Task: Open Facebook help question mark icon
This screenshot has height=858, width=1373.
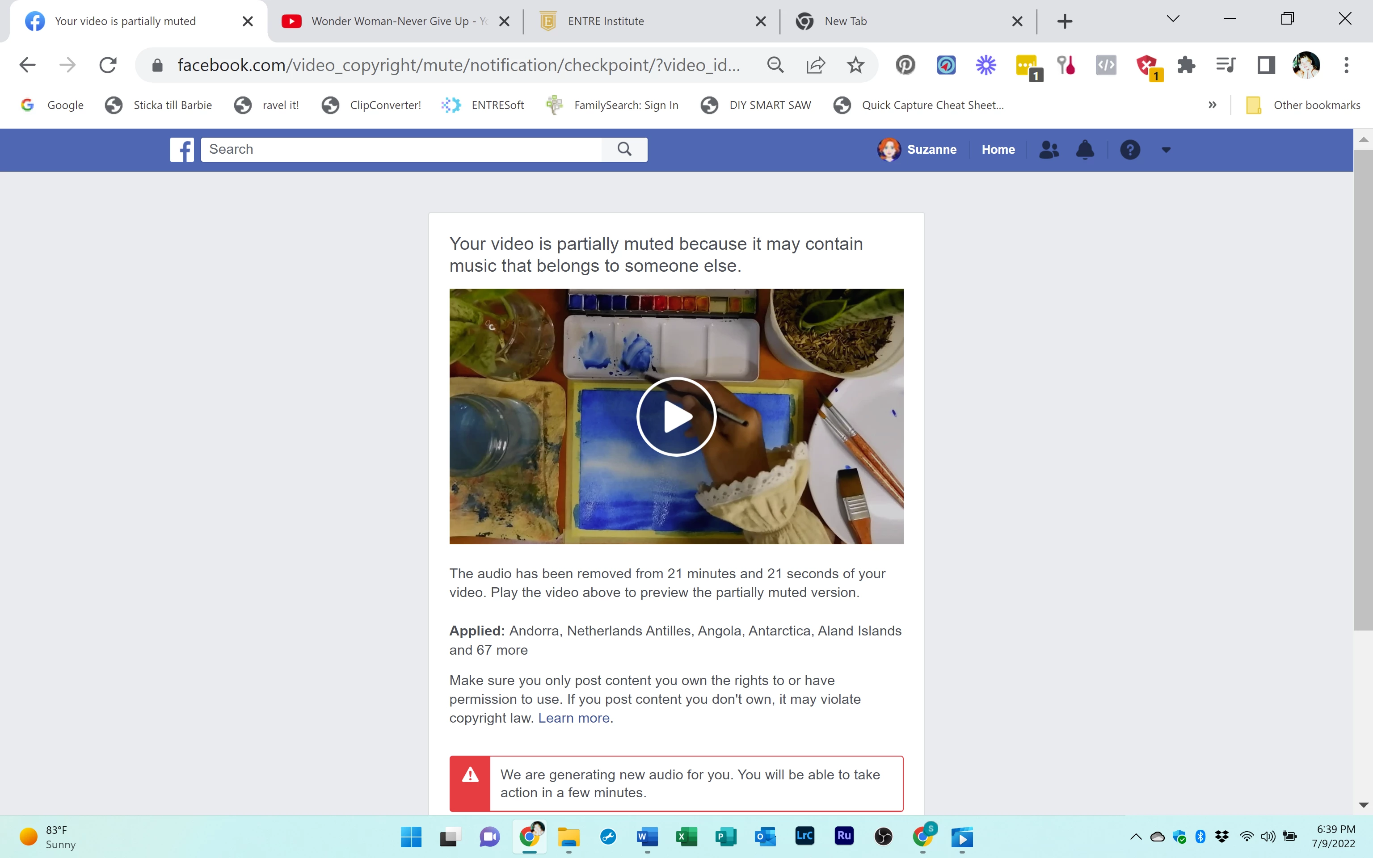Action: click(1129, 150)
